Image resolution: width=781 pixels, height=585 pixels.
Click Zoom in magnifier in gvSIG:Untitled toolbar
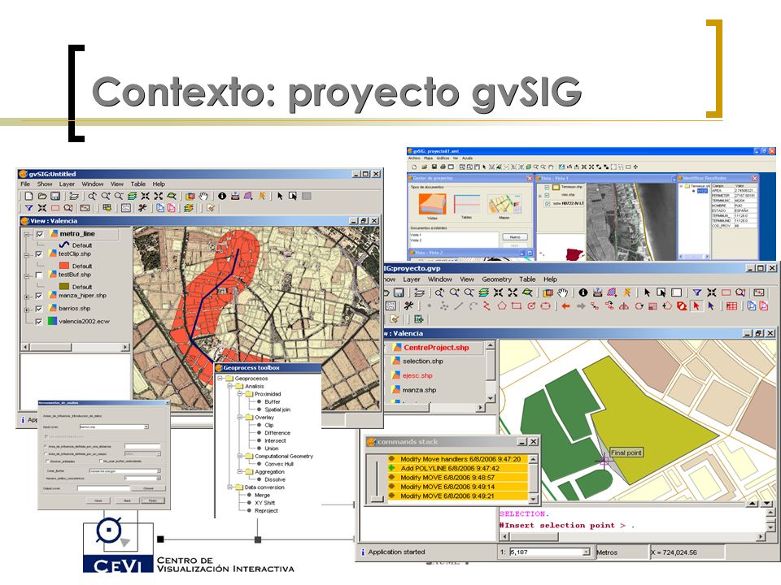106,196
